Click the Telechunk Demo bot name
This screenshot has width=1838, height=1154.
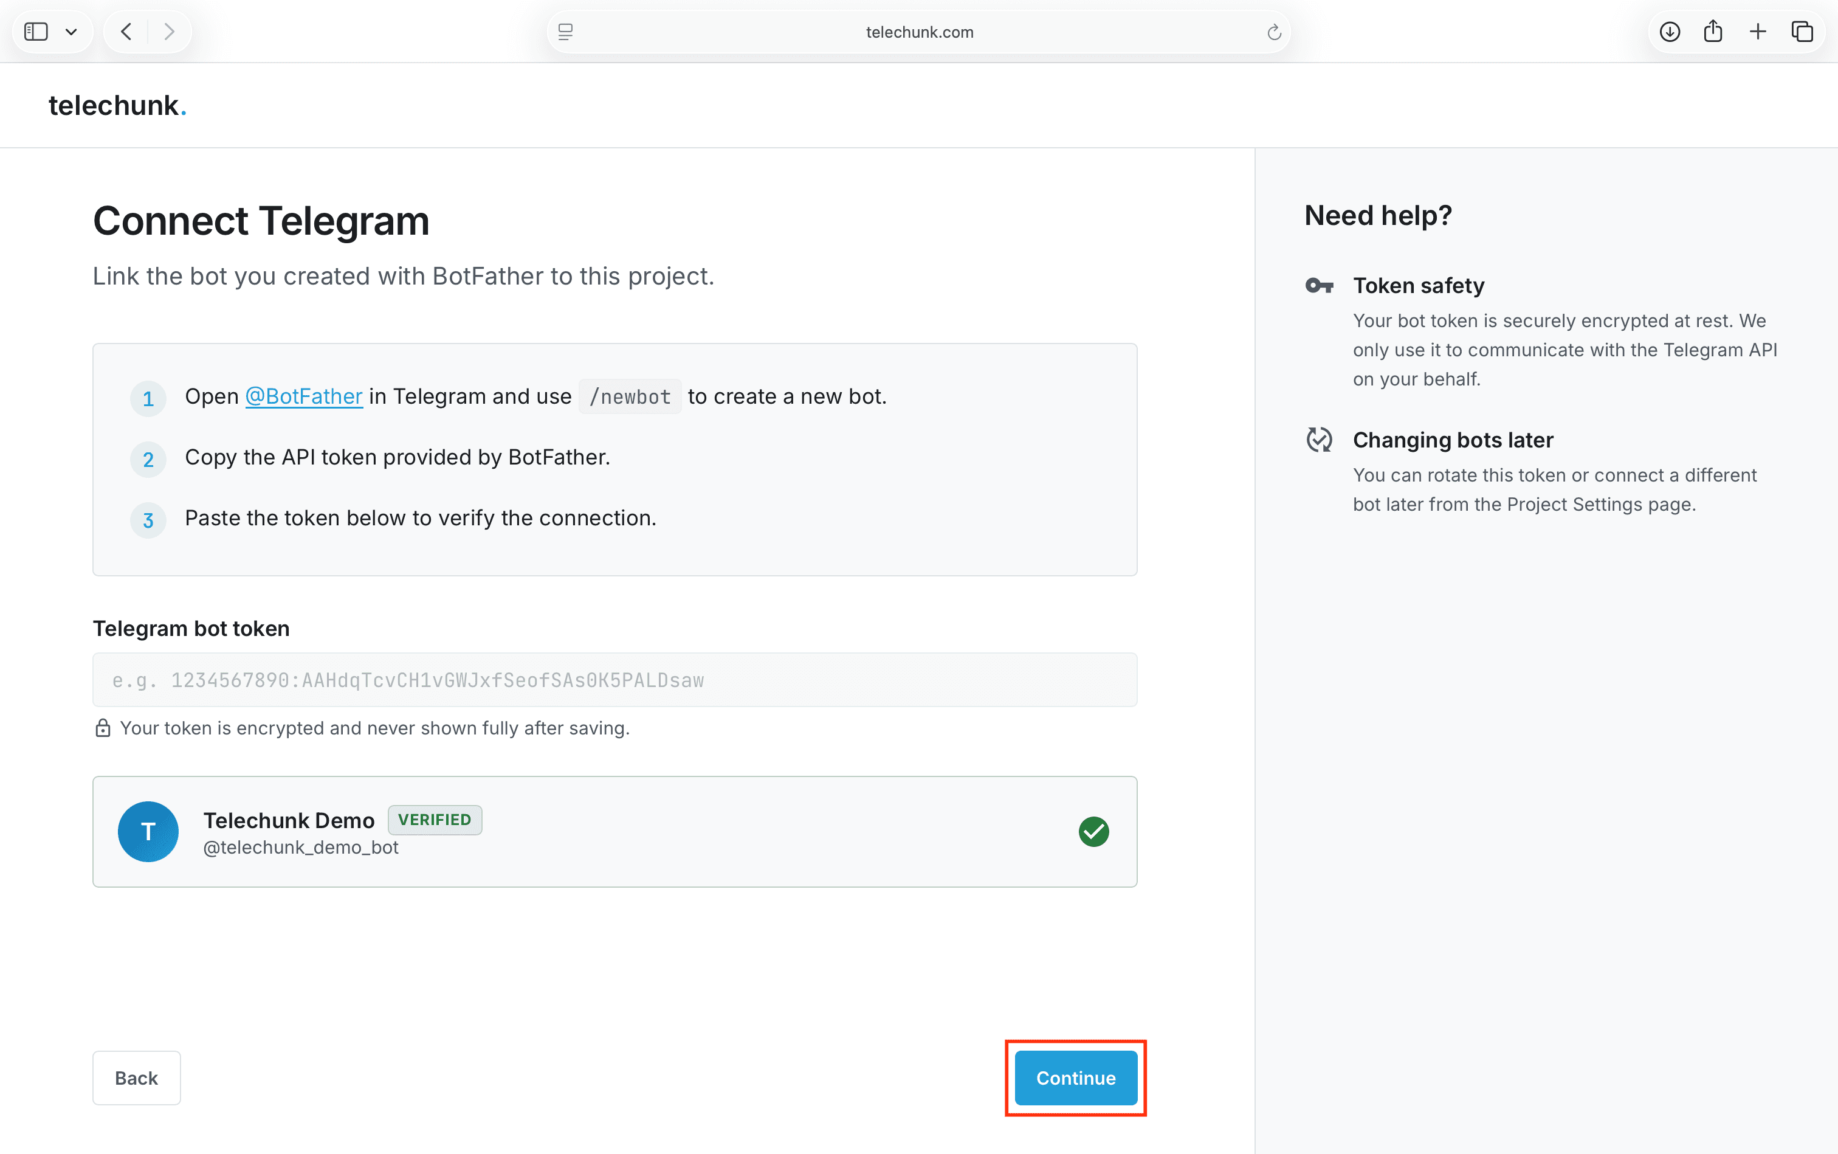289,820
